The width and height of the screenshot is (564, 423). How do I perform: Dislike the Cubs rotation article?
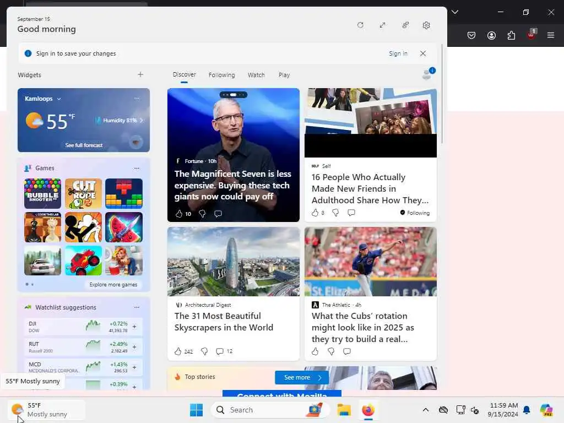coord(331,351)
